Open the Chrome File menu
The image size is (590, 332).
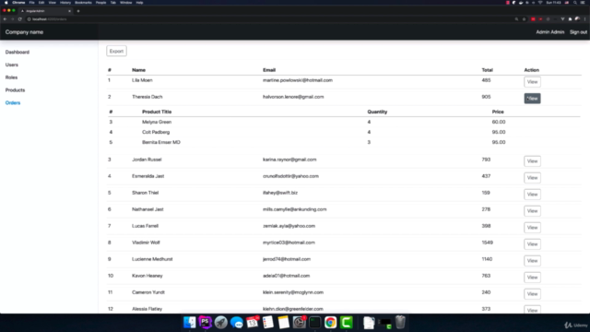coord(31,3)
